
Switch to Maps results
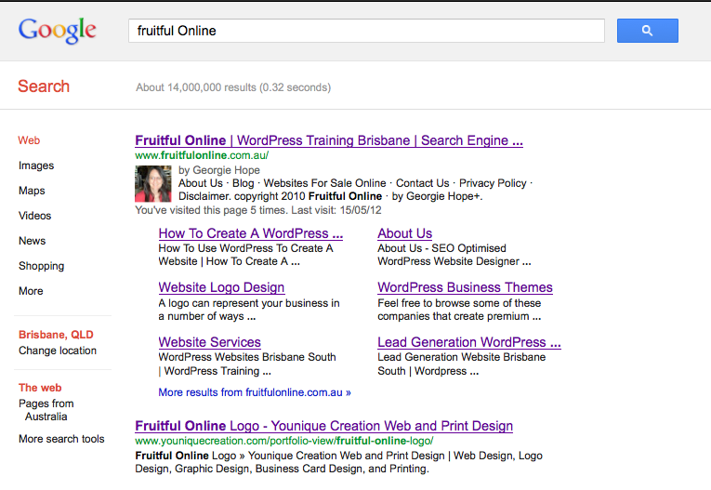[32, 191]
